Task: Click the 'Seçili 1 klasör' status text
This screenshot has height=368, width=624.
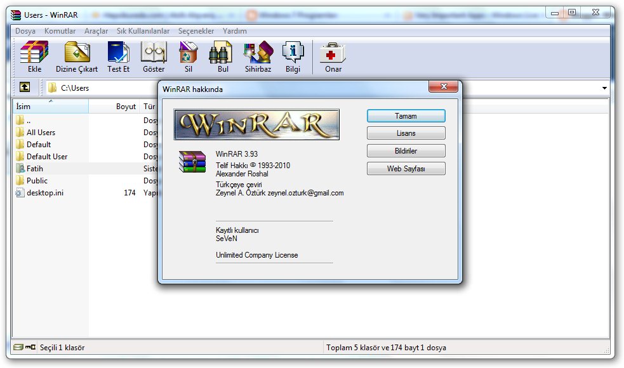Action: pyautogui.click(x=62, y=347)
